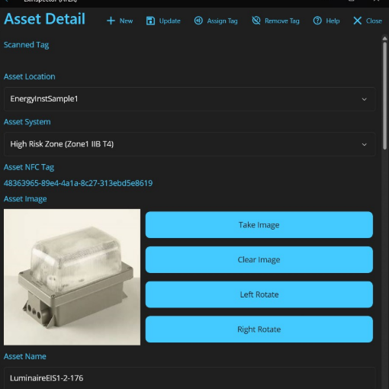This screenshot has height=389, width=389.
Task: Choose the Update toolbar label
Action: tap(169, 21)
